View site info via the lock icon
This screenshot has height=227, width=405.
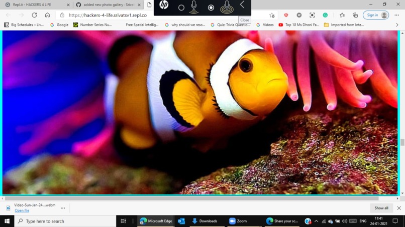(x=62, y=15)
